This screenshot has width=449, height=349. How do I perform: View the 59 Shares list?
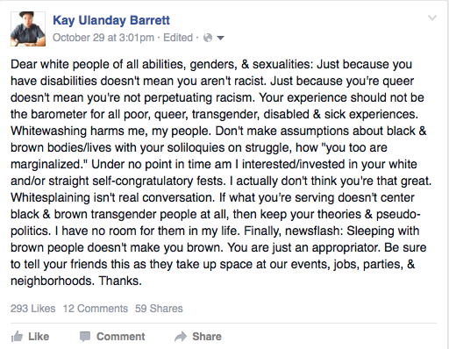[159, 309]
